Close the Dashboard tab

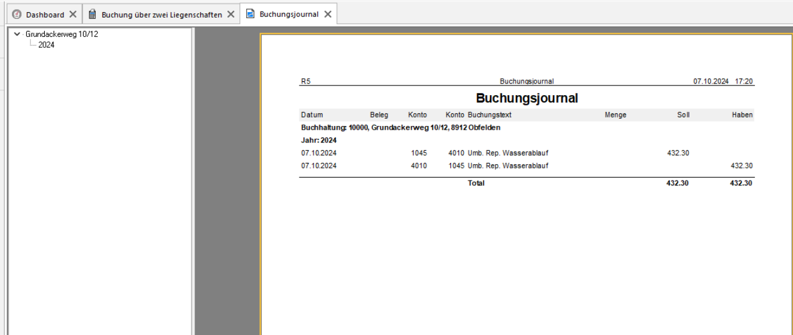coord(73,14)
